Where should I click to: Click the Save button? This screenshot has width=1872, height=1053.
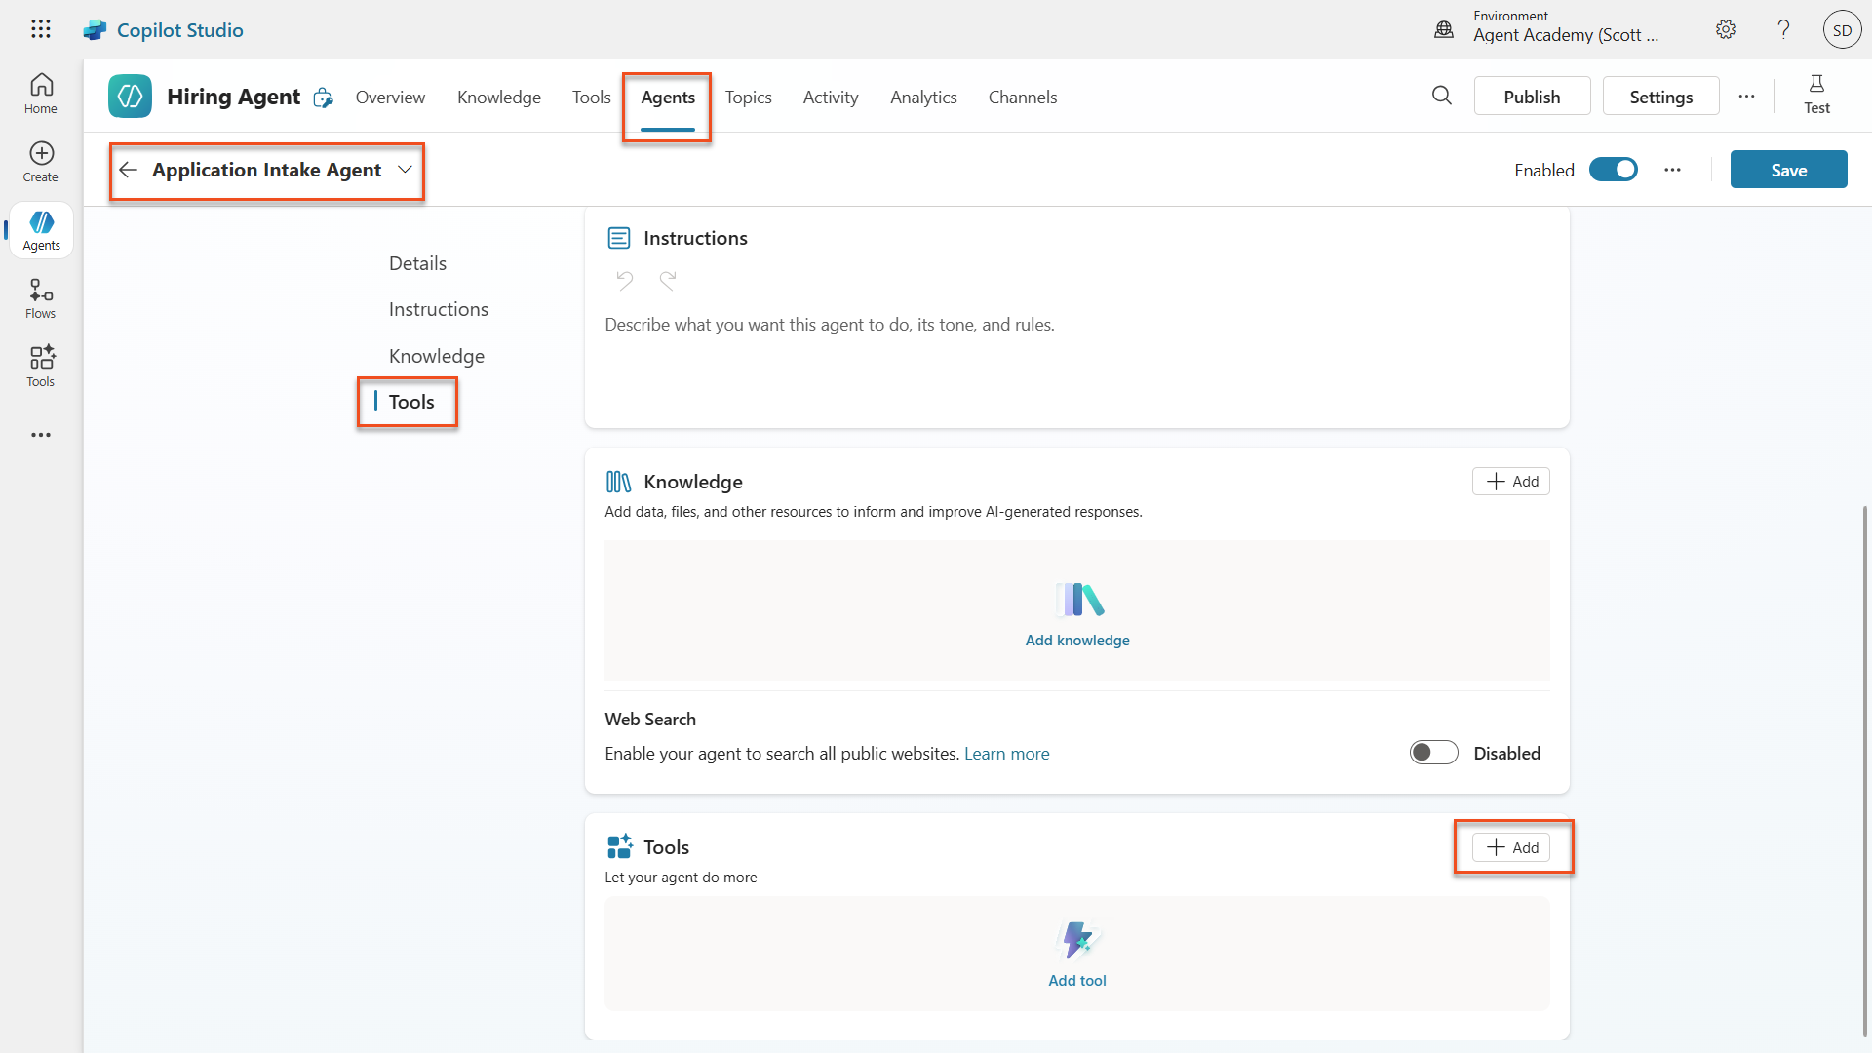click(1787, 170)
